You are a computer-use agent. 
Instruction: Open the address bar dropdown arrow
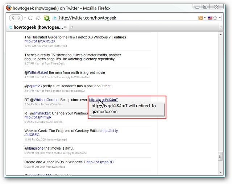pos(220,18)
